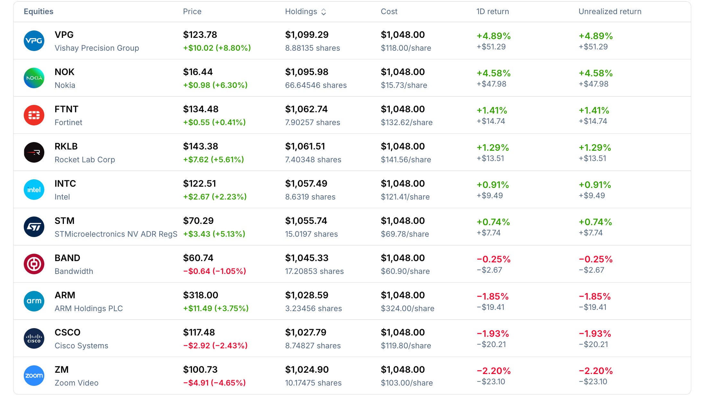The height and width of the screenshot is (408, 714).
Task: Select the Price column header
Action: pyautogui.click(x=192, y=12)
